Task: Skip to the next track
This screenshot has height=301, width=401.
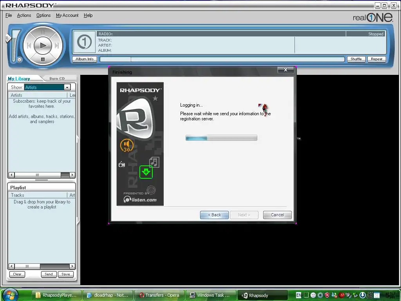Action: click(x=57, y=46)
